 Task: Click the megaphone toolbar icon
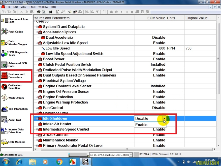pos(70,12)
